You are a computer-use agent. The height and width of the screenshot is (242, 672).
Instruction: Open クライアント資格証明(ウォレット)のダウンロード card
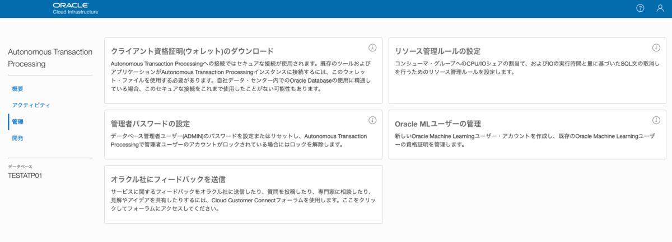(x=244, y=70)
